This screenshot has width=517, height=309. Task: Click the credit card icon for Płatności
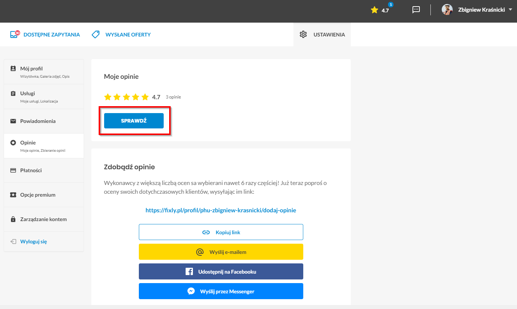coord(13,170)
